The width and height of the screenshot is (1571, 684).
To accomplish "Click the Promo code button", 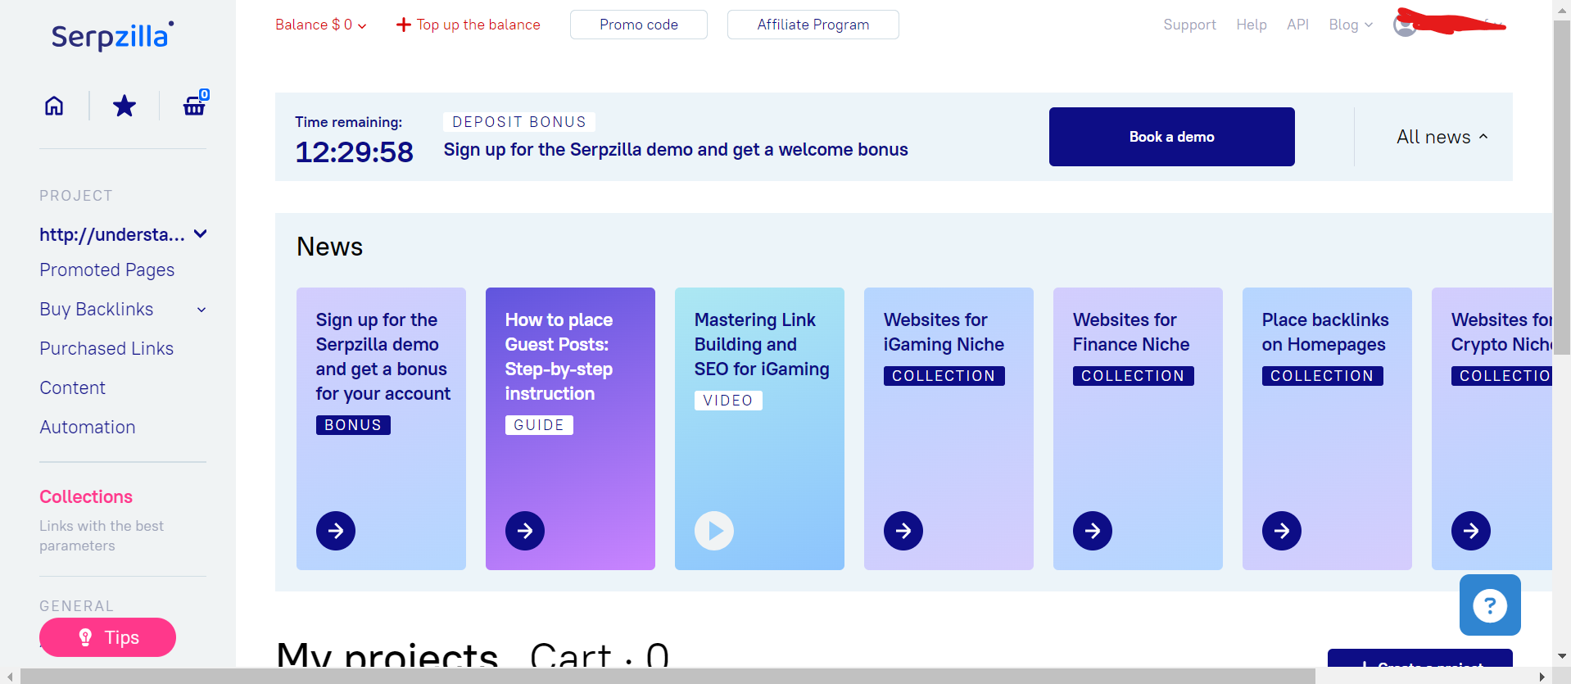I will point(639,25).
